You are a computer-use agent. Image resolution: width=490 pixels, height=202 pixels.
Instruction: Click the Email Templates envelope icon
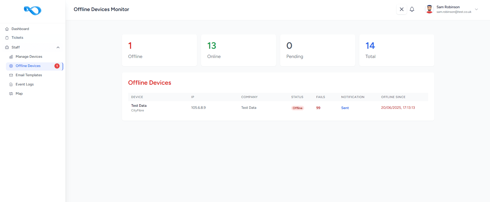tap(11, 75)
